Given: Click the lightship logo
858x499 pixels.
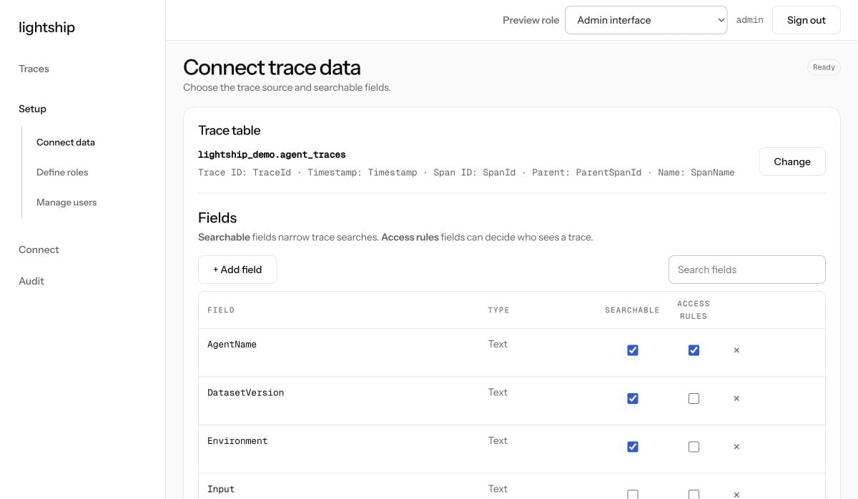Looking at the screenshot, I should pos(46,27).
